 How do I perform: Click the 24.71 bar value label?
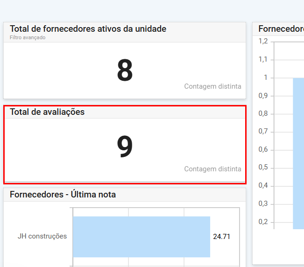coord(221,237)
